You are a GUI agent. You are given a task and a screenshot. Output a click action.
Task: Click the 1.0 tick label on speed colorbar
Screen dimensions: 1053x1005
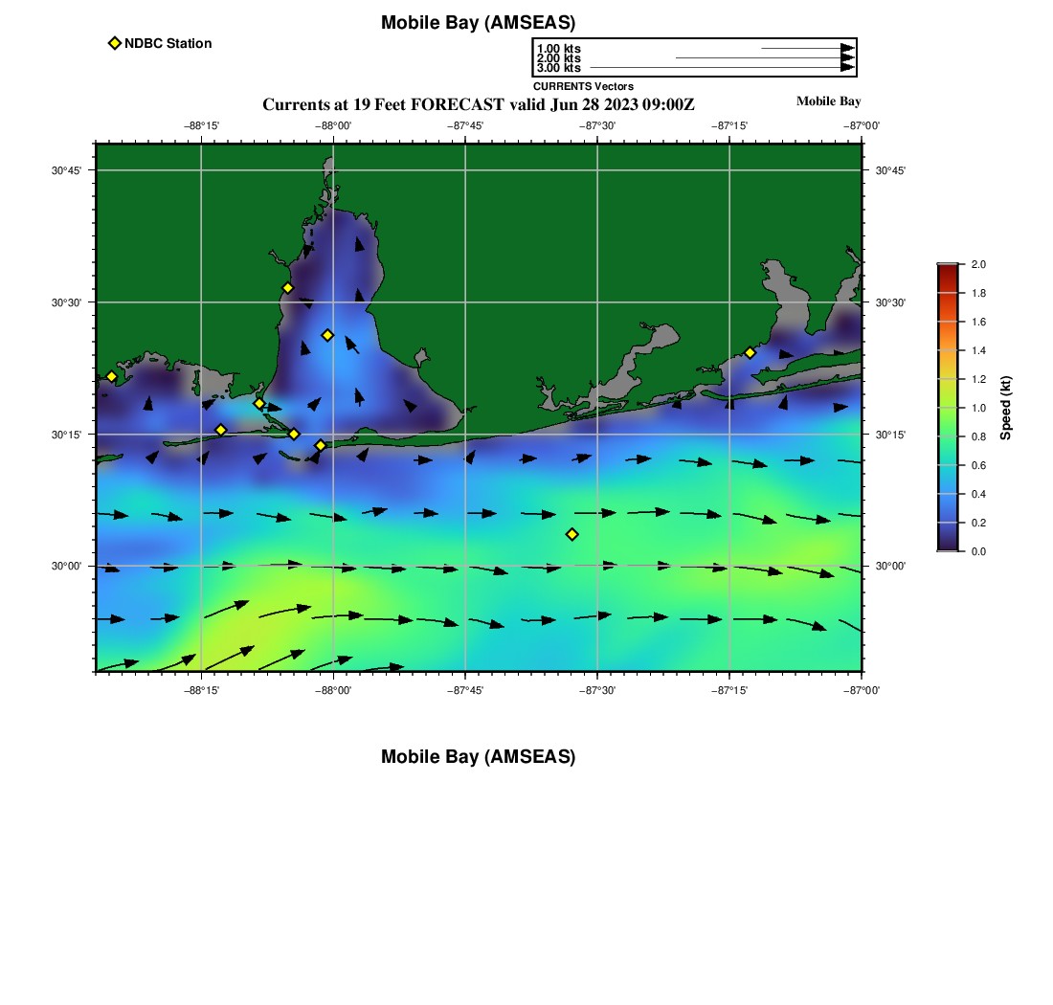point(978,408)
